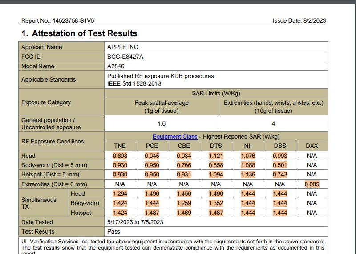Click the DXX column header
This screenshot has height=254, width=356.
312,146
